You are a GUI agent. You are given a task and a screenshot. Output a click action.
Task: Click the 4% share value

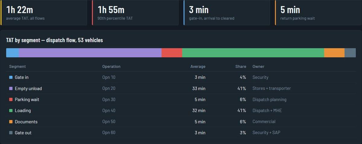pos(243,77)
